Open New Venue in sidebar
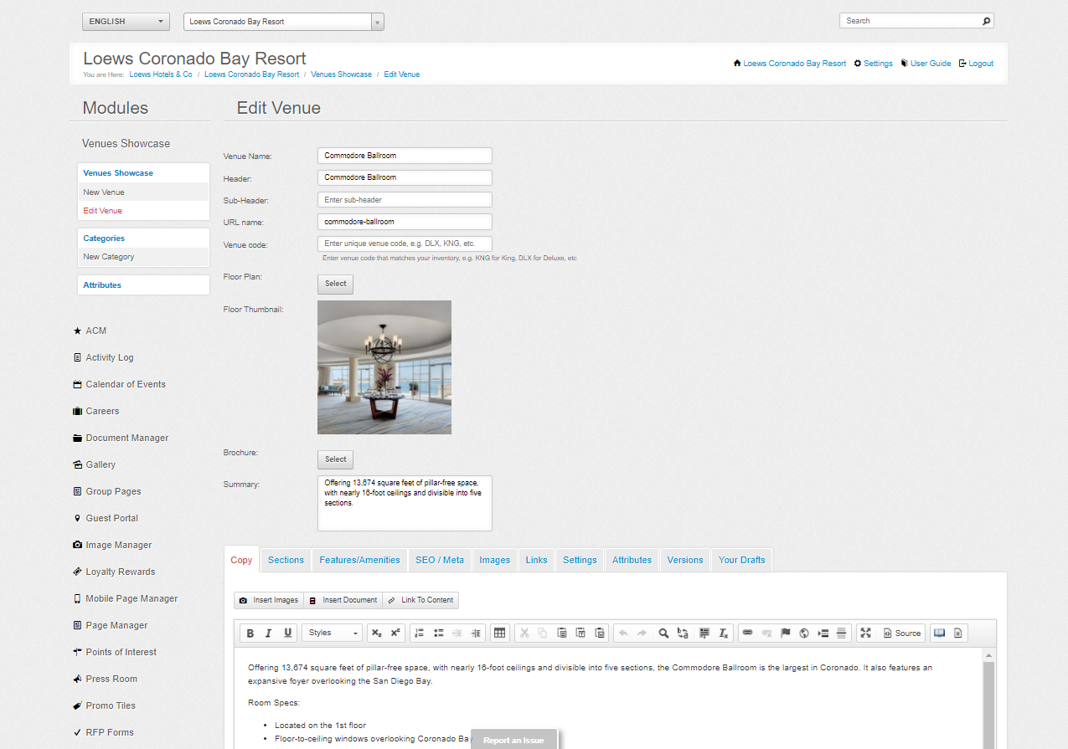The width and height of the screenshot is (1068, 749). coord(104,192)
